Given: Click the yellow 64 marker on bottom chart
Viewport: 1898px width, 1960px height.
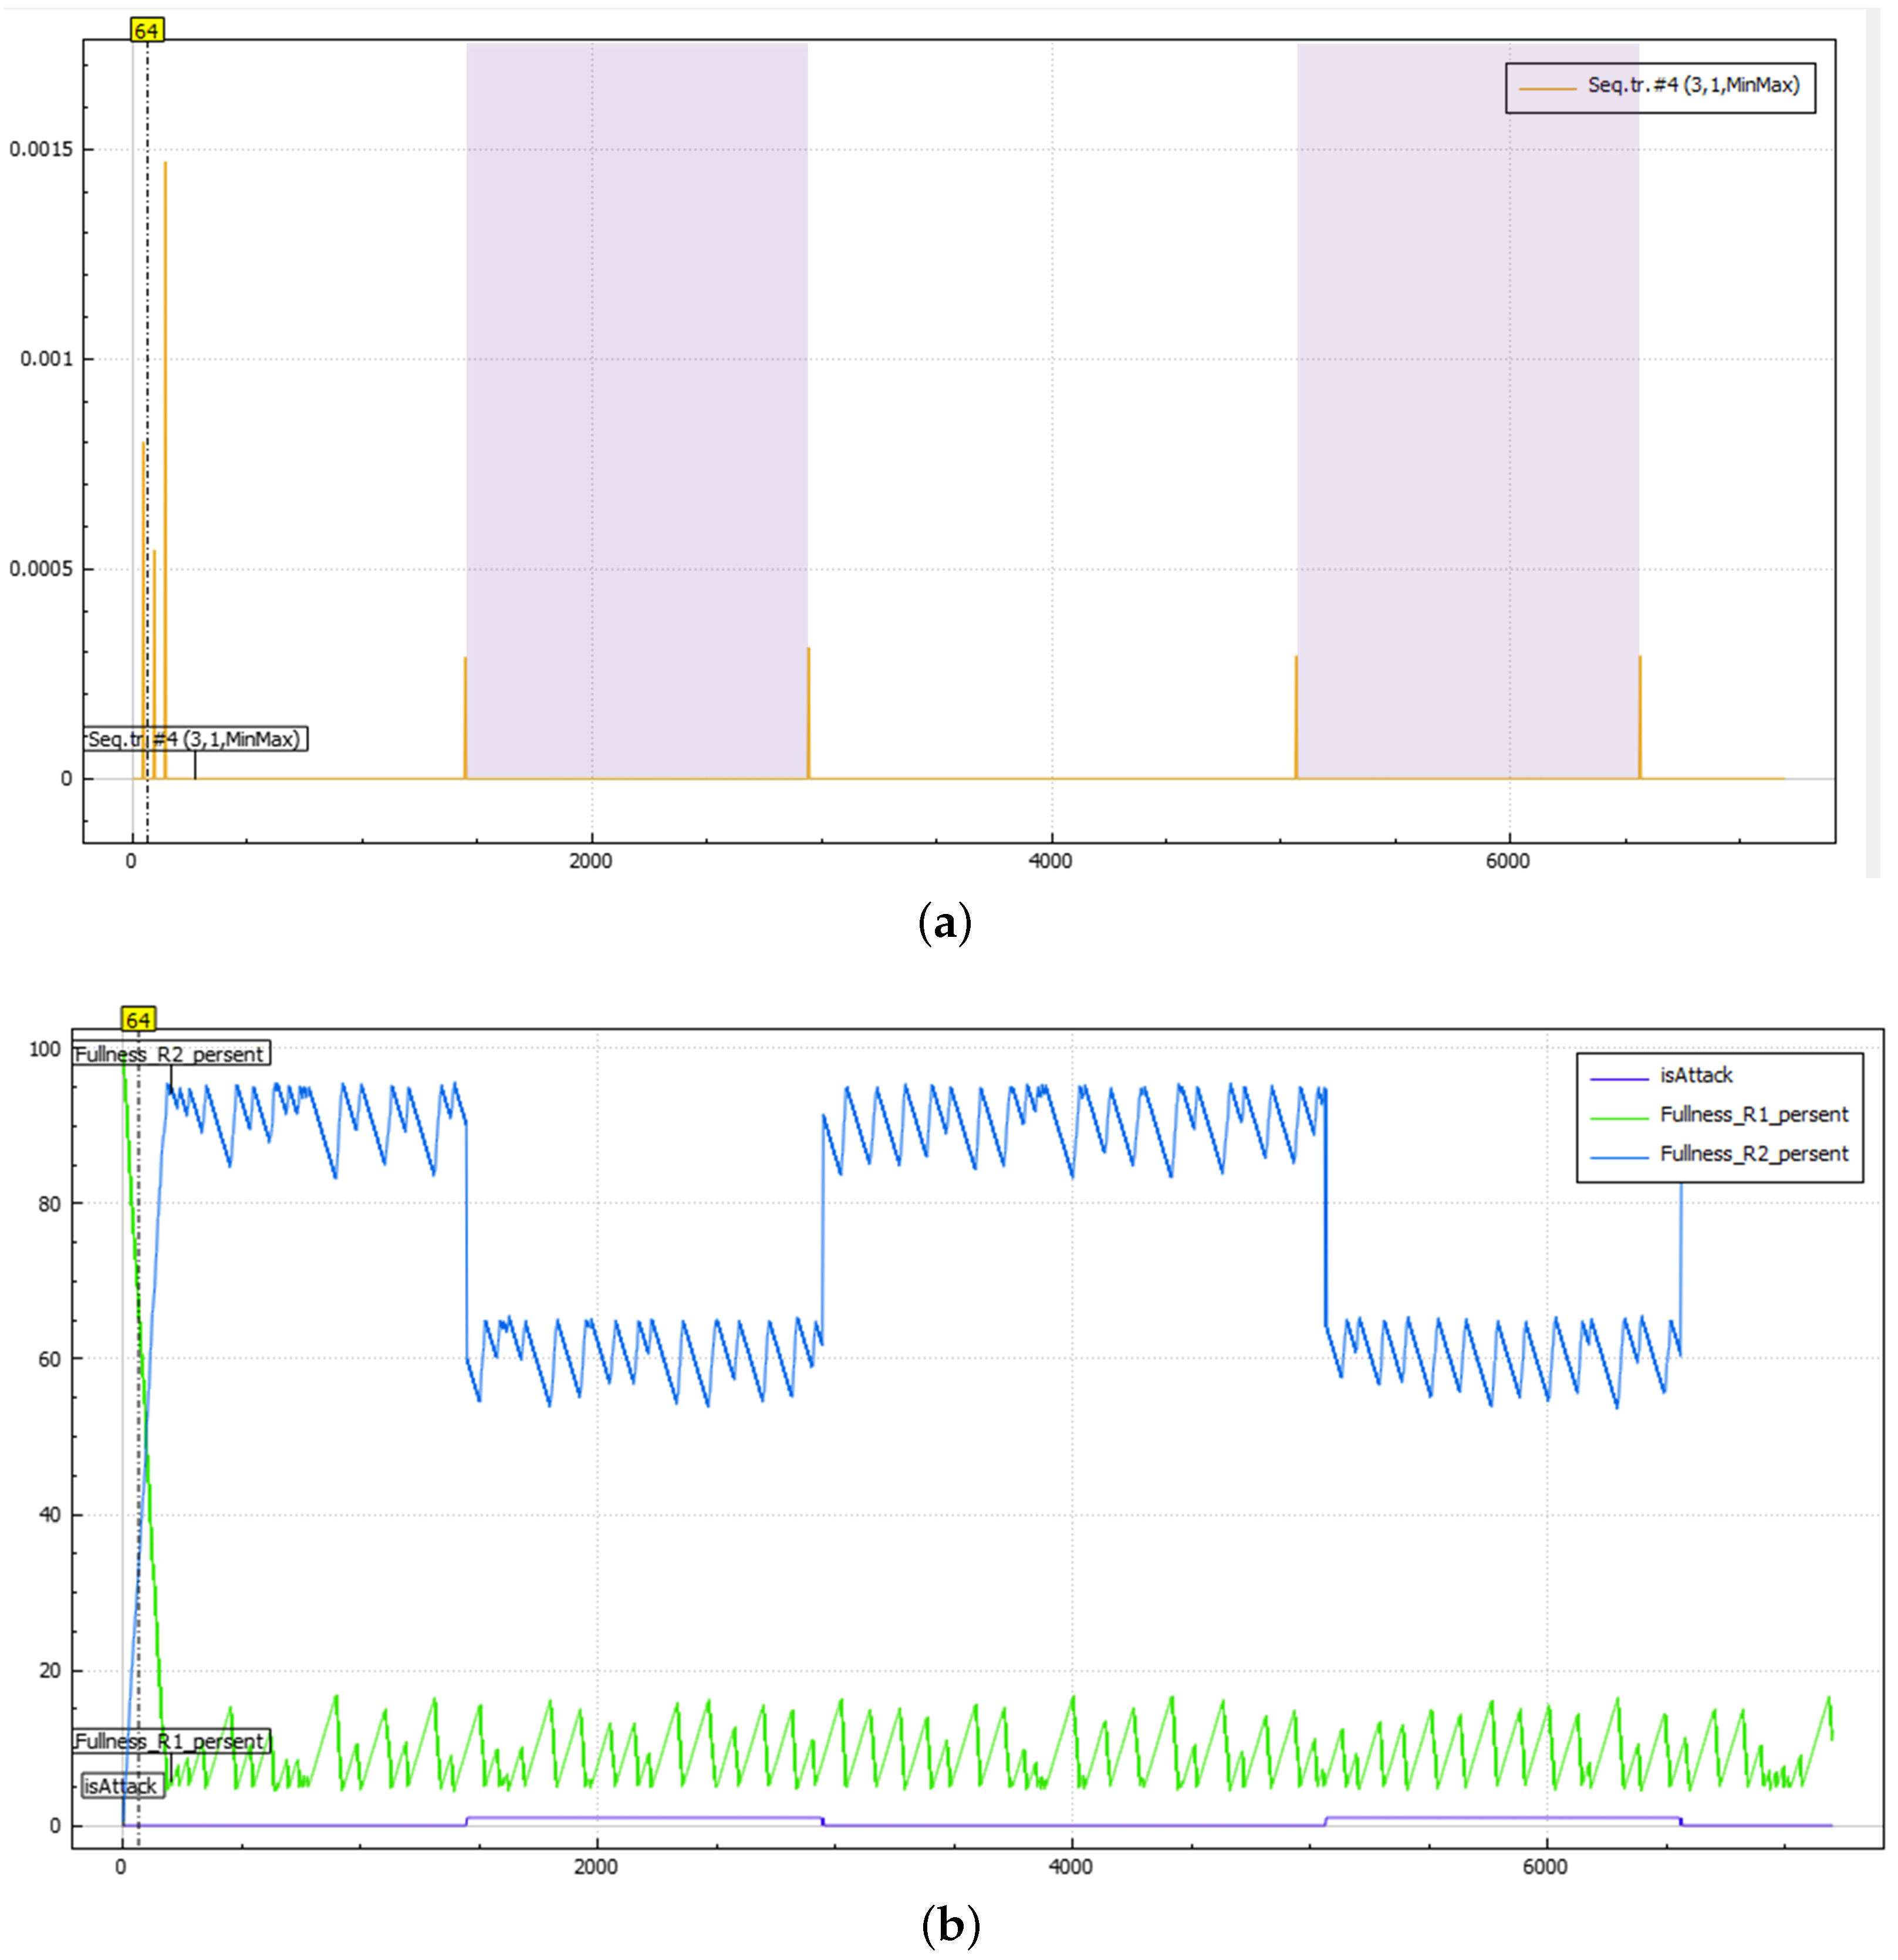Looking at the screenshot, I should (x=138, y=1019).
